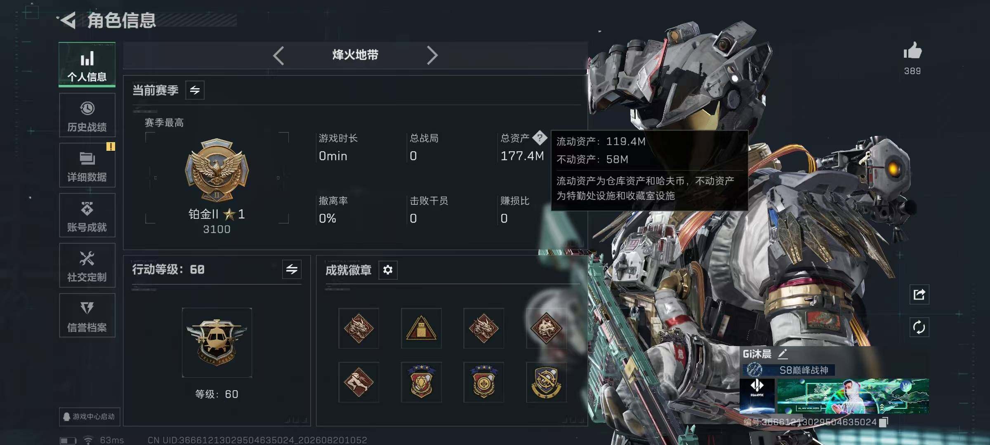Open 信誉档案 sidebar section
The width and height of the screenshot is (990, 445).
point(87,316)
